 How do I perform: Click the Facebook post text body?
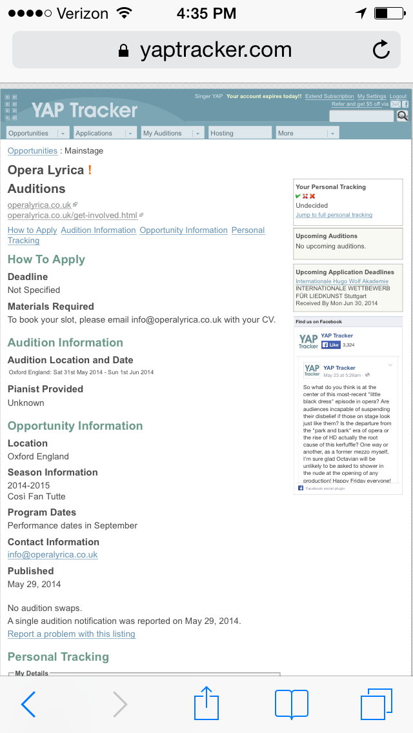click(347, 434)
